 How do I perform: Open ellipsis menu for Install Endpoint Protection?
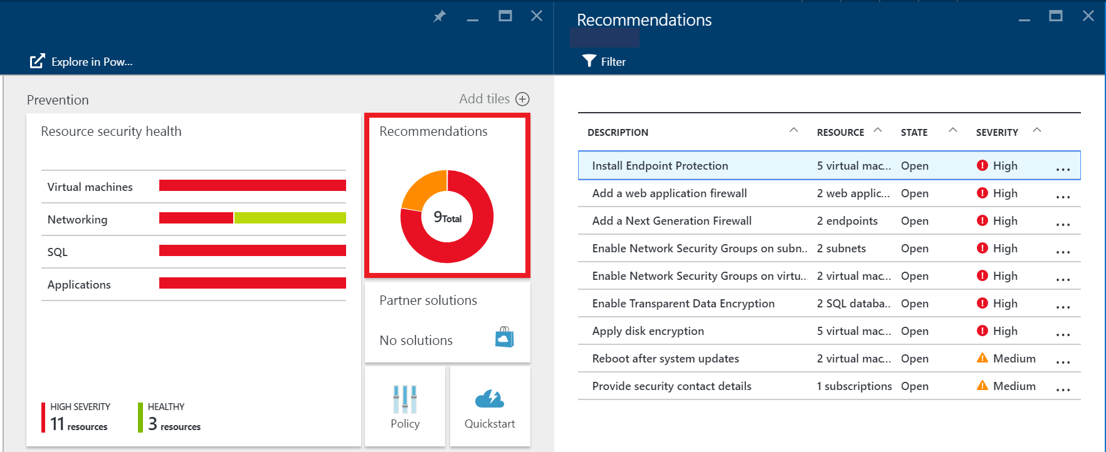coord(1063,170)
